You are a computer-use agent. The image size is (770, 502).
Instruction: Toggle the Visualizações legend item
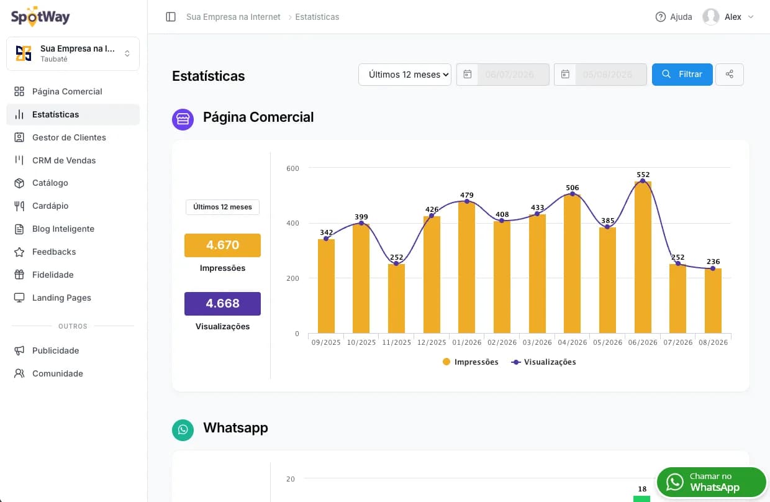click(x=543, y=362)
